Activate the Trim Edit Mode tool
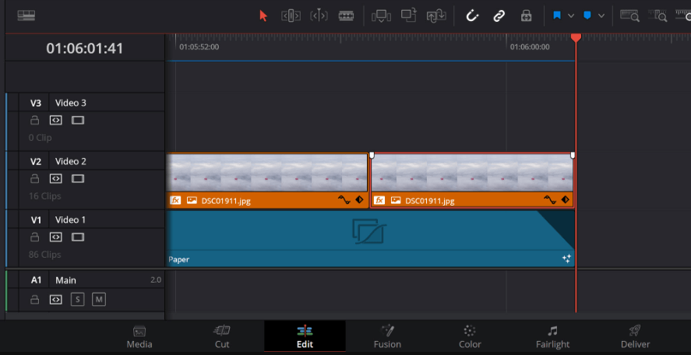 291,16
